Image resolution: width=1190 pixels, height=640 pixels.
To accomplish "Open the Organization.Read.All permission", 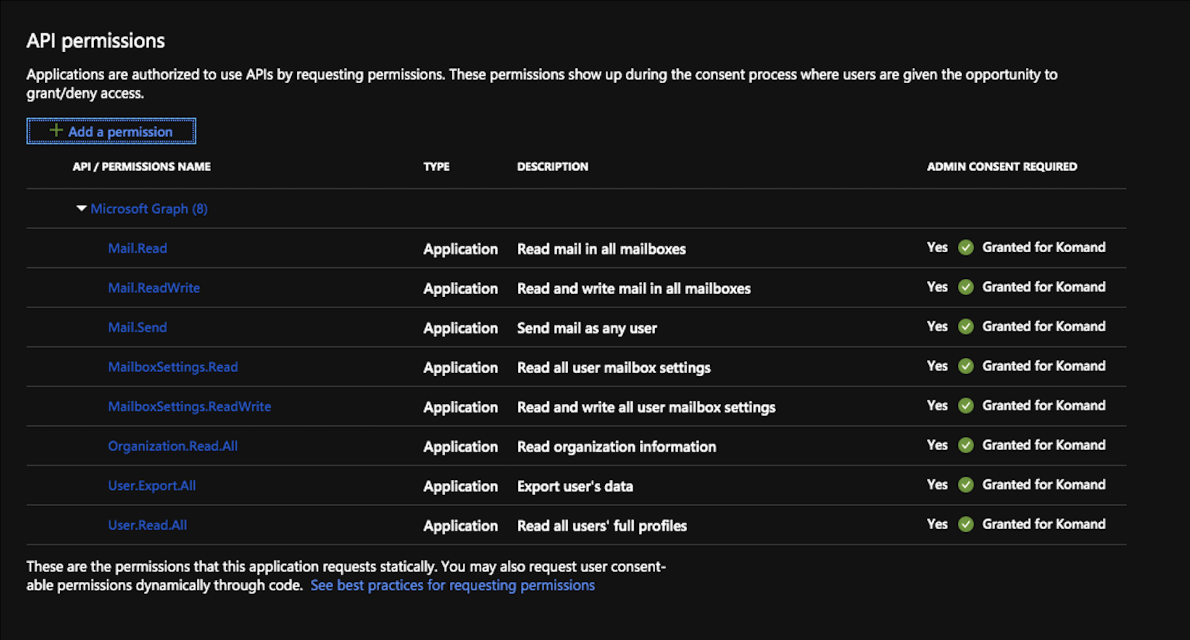I will (x=173, y=446).
